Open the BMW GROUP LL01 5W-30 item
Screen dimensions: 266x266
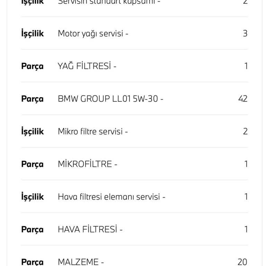(110, 99)
